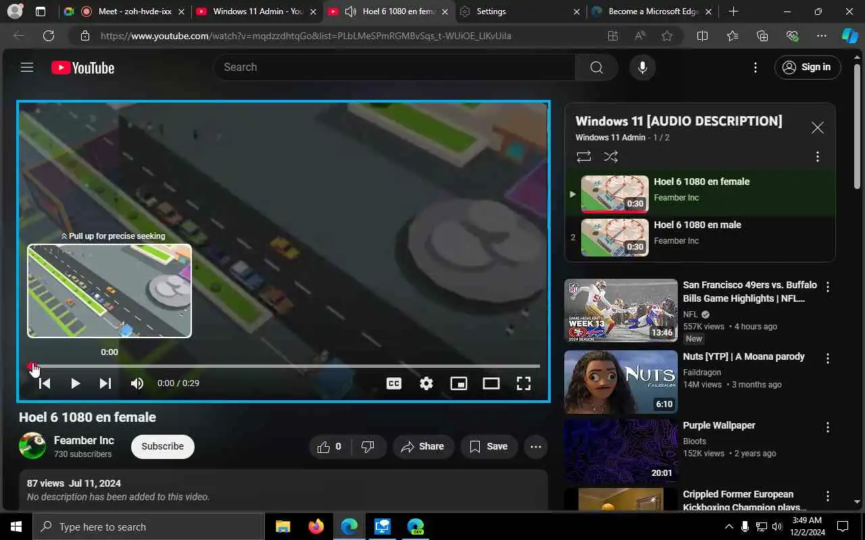This screenshot has height=540, width=865.
Task: Open options for 49ers vs. Bills video
Action: tap(828, 287)
